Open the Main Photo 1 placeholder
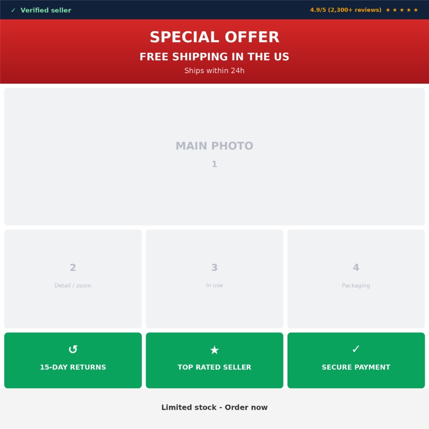Screen dimensions: 429x429 214,157
